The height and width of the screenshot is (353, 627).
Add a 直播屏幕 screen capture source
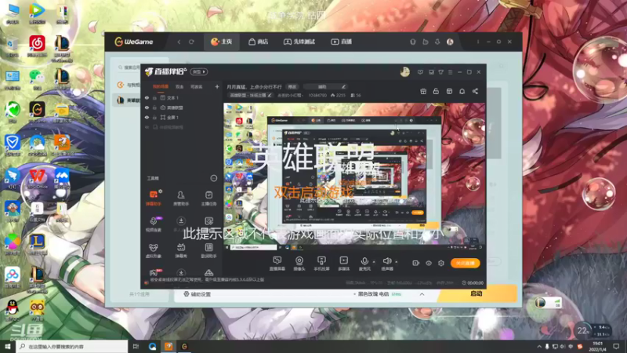277,264
